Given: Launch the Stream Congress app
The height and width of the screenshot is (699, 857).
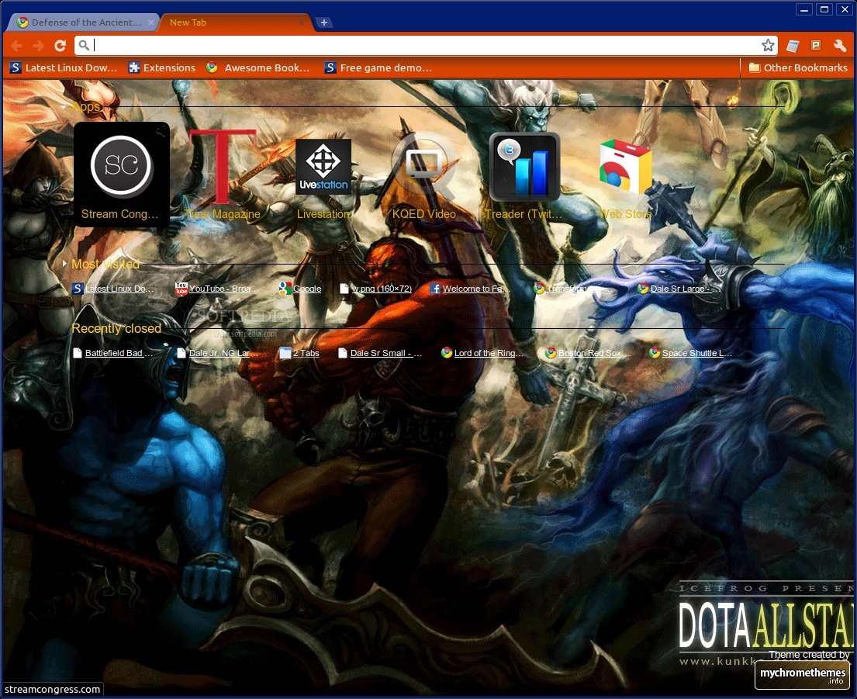Looking at the screenshot, I should (121, 175).
